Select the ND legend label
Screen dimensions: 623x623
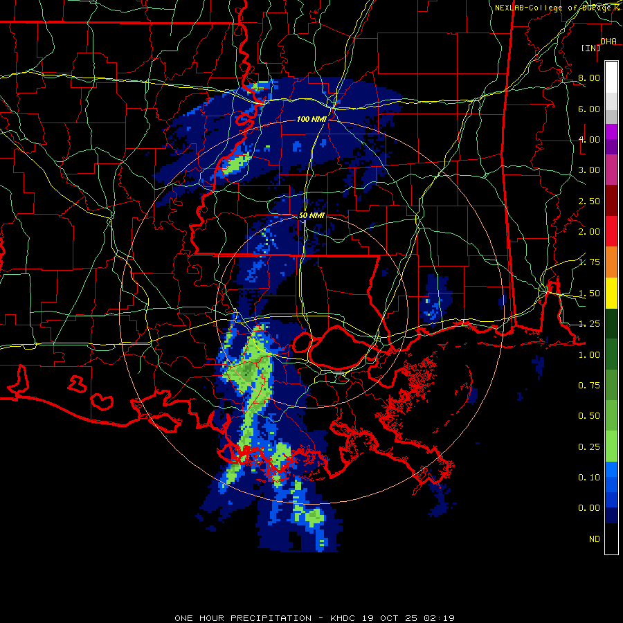coord(595,539)
